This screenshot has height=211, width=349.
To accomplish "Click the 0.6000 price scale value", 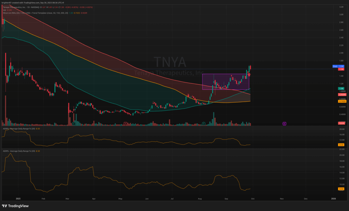I will pos(342,107).
